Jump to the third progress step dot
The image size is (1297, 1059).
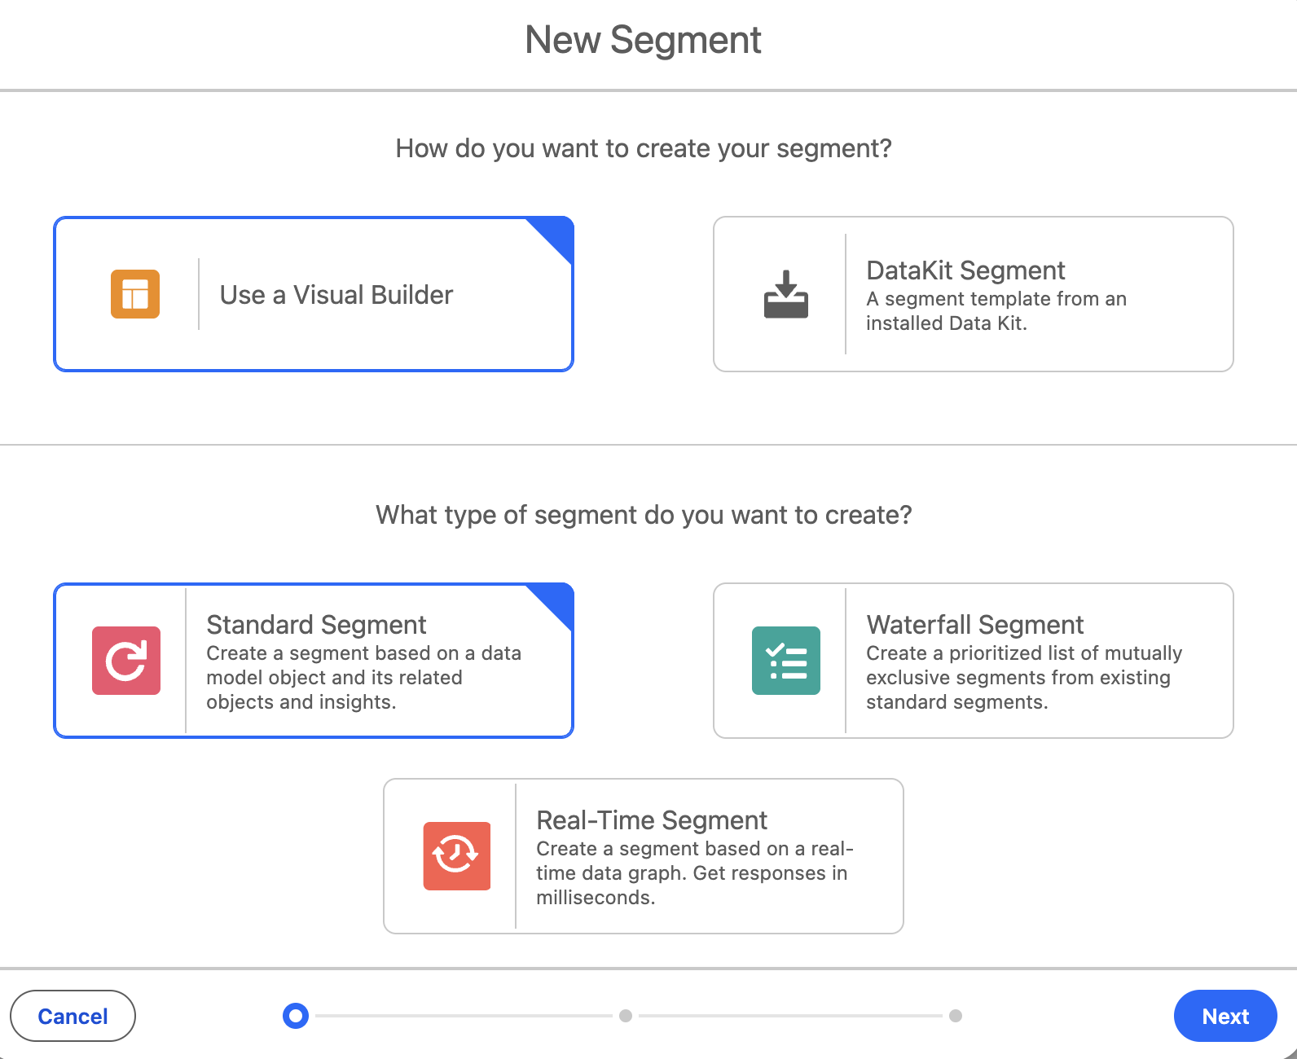956,1016
